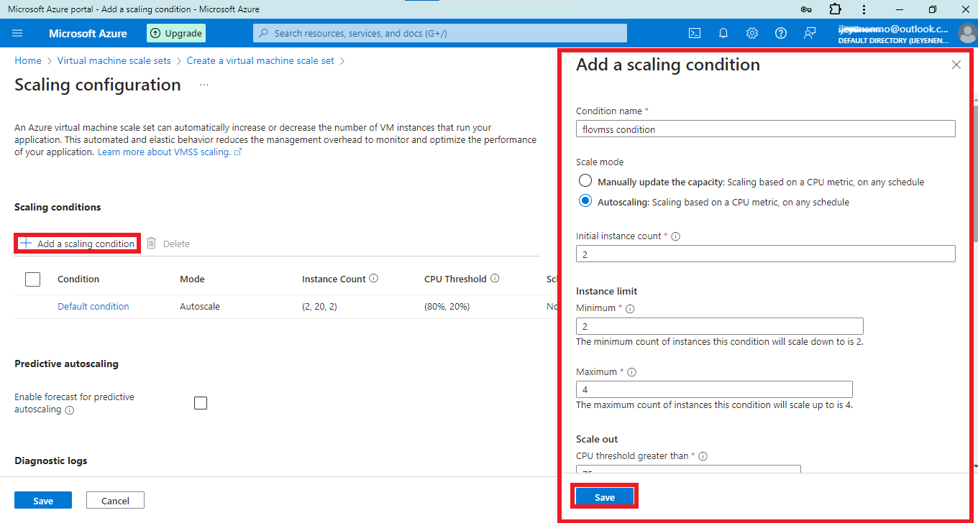The image size is (978, 523).
Task: Click the Microsoft Azure logo text
Action: point(88,33)
